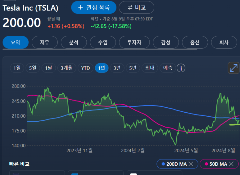Select the 최대 chart range
240x175 pixels.
(150, 68)
